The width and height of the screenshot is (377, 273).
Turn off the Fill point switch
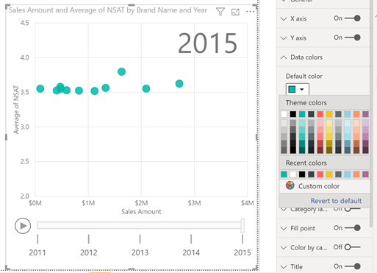352,228
